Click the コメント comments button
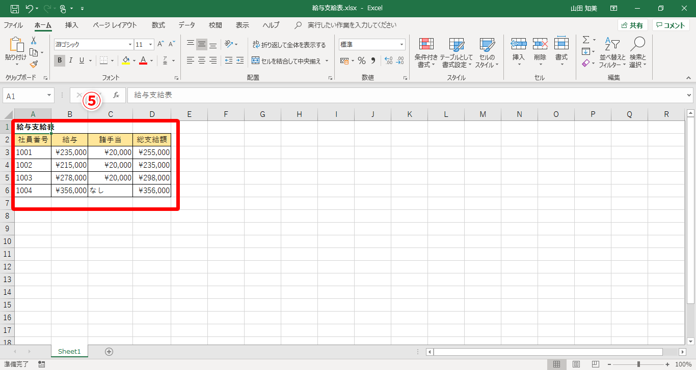The width and height of the screenshot is (696, 370). click(671, 25)
